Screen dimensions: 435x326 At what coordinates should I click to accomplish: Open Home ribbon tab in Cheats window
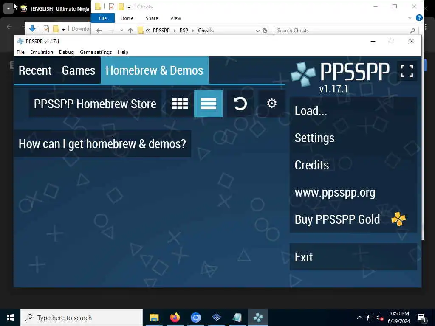pyautogui.click(x=127, y=18)
